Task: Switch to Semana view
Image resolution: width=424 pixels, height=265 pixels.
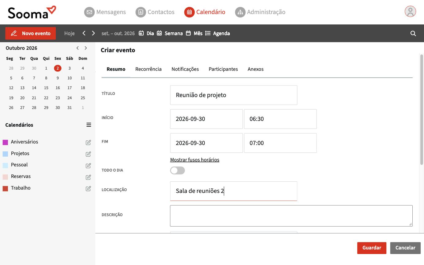Action: point(170,33)
